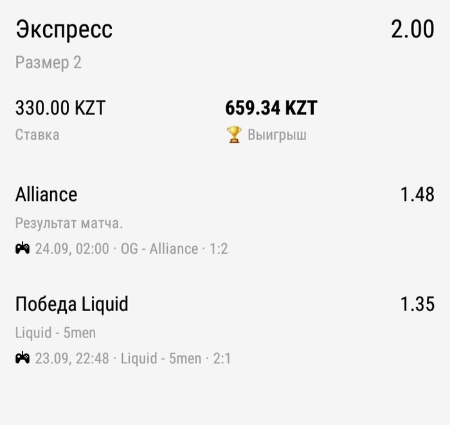
Task: Open the OG - Alliance match details line
Action: click(122, 249)
